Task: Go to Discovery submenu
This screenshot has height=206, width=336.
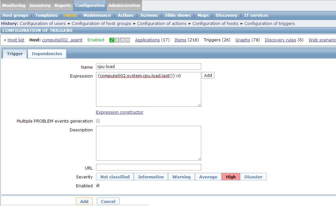Action: [x=227, y=15]
